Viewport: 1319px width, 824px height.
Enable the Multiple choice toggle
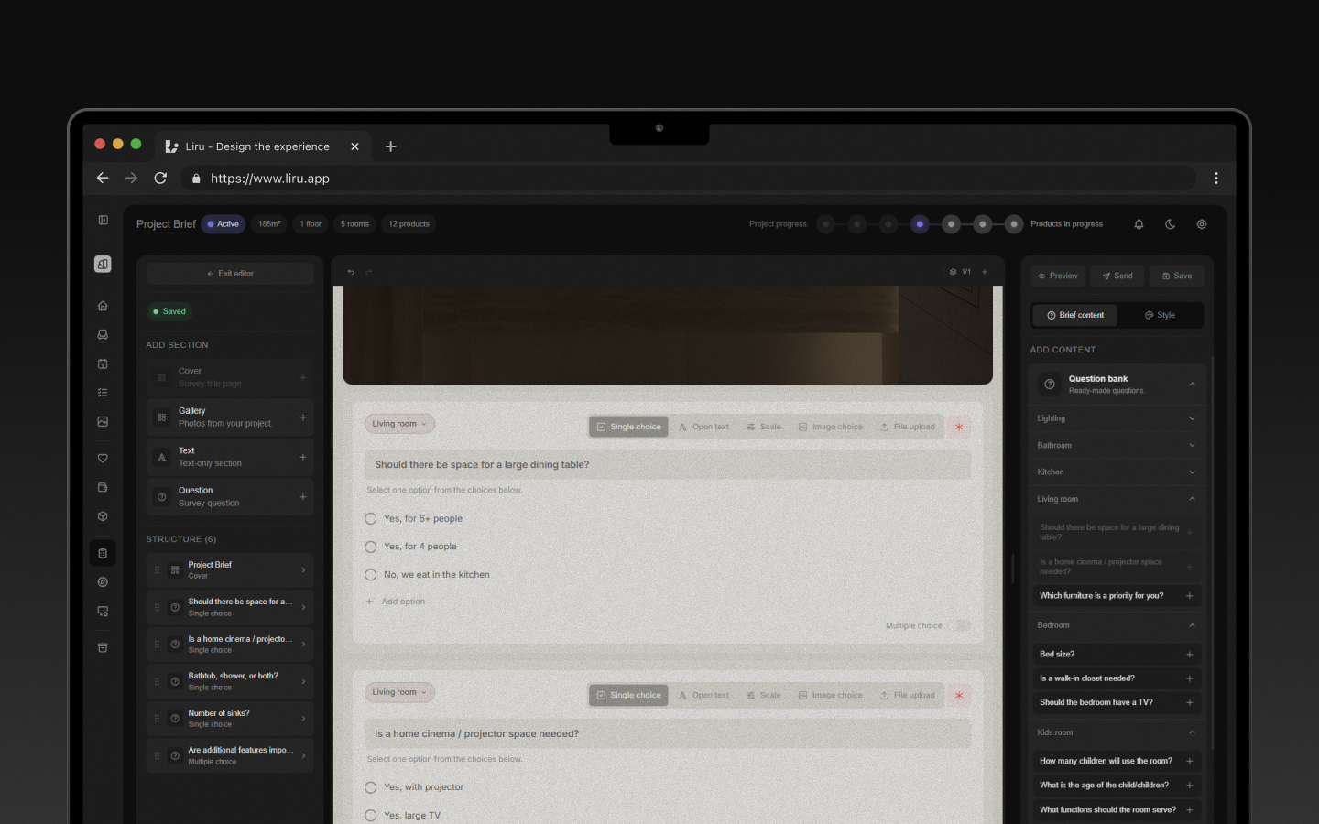click(x=959, y=626)
